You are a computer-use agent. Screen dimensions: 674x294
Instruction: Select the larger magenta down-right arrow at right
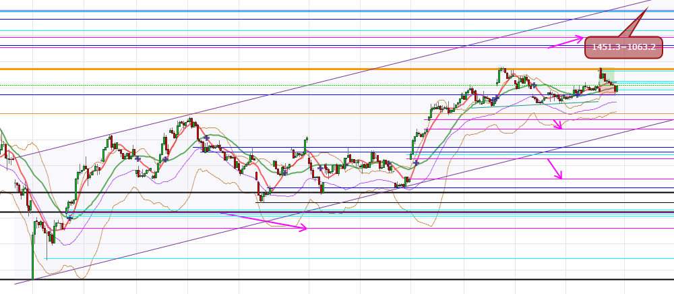click(555, 169)
